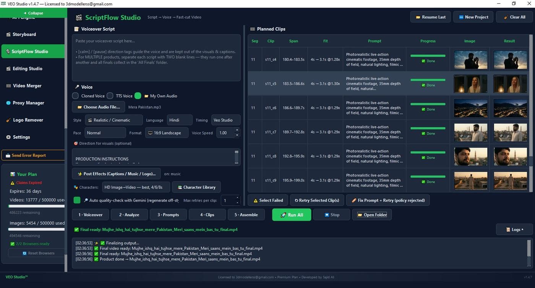Click the Videos usage progress bar
Screen dimensions: 535x288
pos(37,206)
